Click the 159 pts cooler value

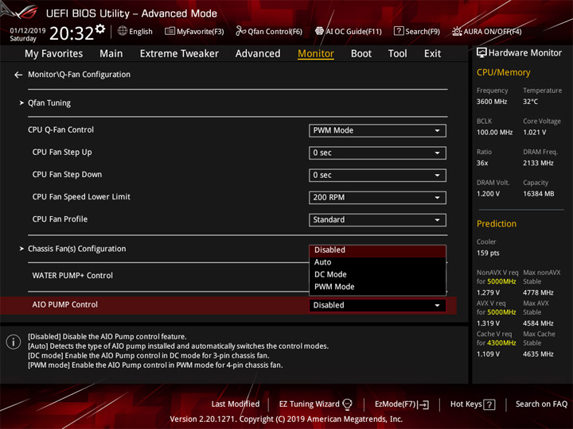(x=488, y=253)
